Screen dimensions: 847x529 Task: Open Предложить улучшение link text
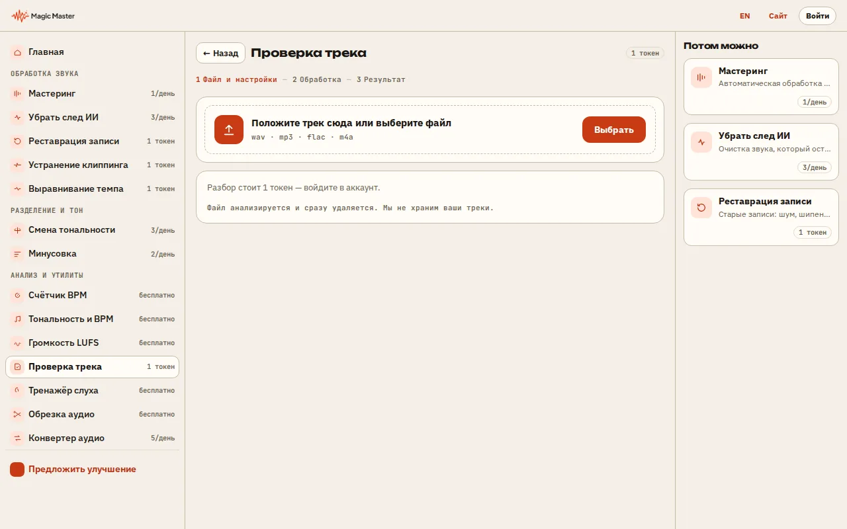[x=82, y=469]
